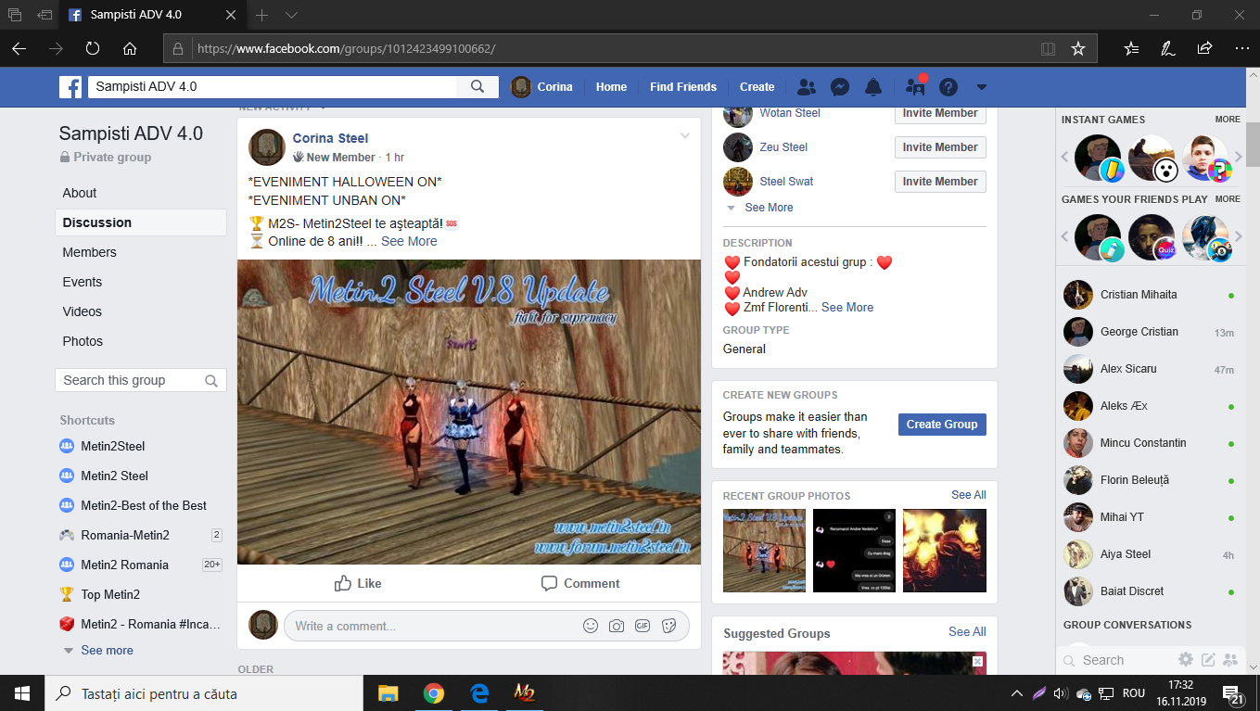
Task: Show hidden system tray icons
Action: 1017,693
